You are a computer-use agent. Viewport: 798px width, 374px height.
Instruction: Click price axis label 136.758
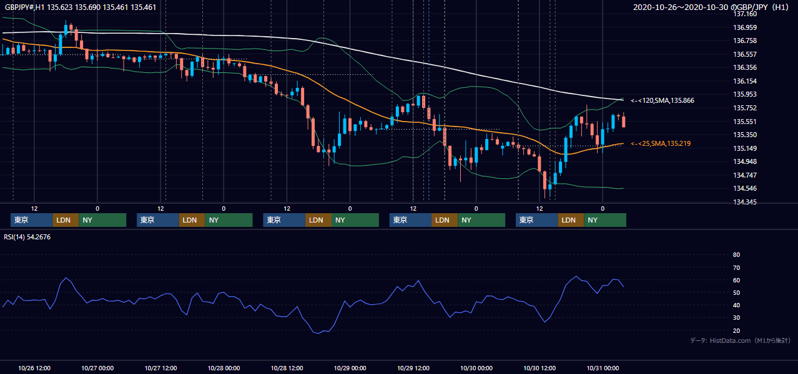pyautogui.click(x=745, y=41)
